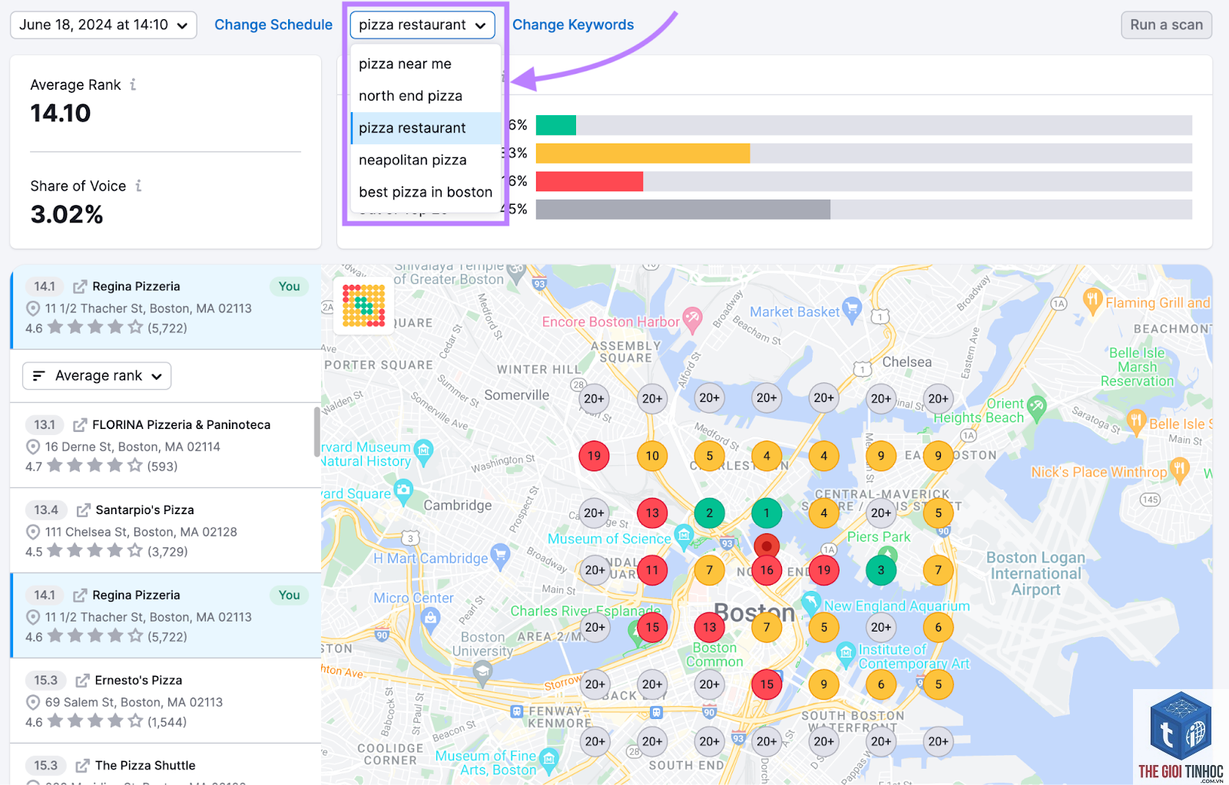Image resolution: width=1229 pixels, height=785 pixels.
Task: Click the heatmap grid thumbnail on map
Action: click(363, 305)
